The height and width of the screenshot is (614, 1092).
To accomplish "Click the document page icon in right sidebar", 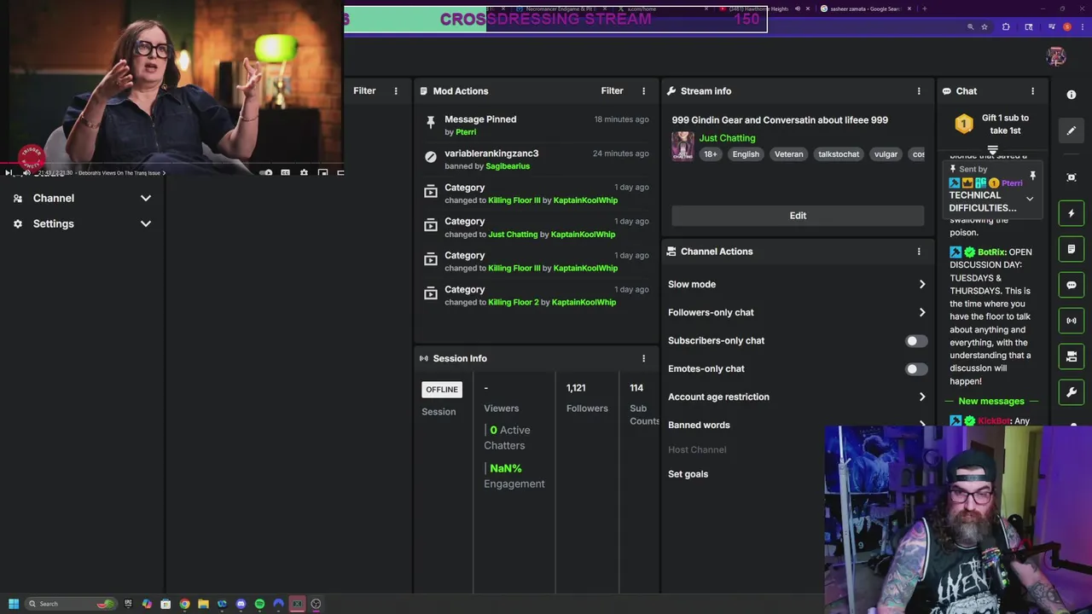I will pyautogui.click(x=1072, y=249).
